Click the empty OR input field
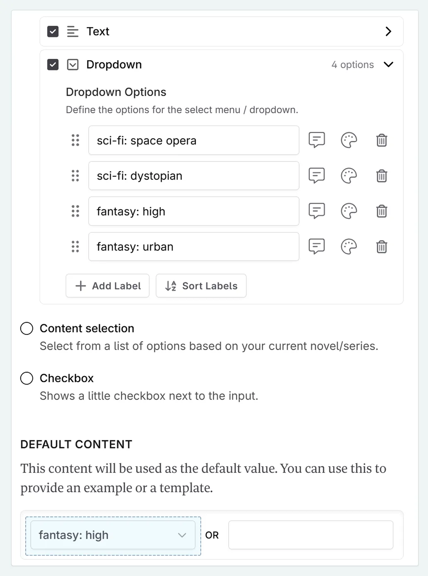 (x=310, y=535)
